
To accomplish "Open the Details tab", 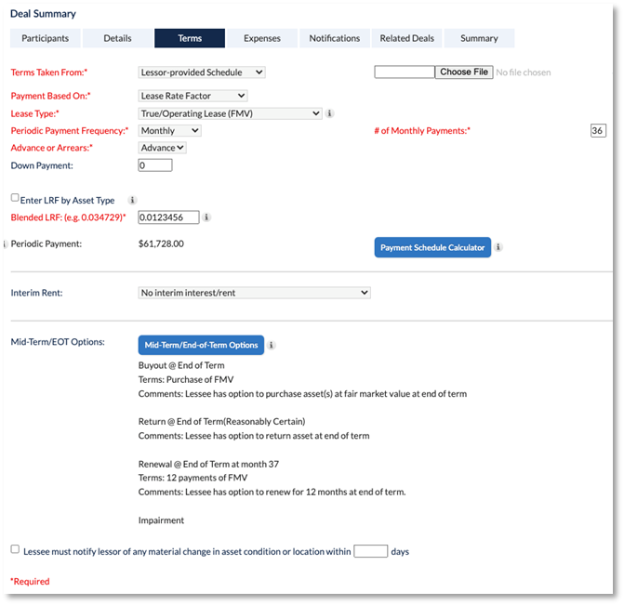I will tap(118, 38).
